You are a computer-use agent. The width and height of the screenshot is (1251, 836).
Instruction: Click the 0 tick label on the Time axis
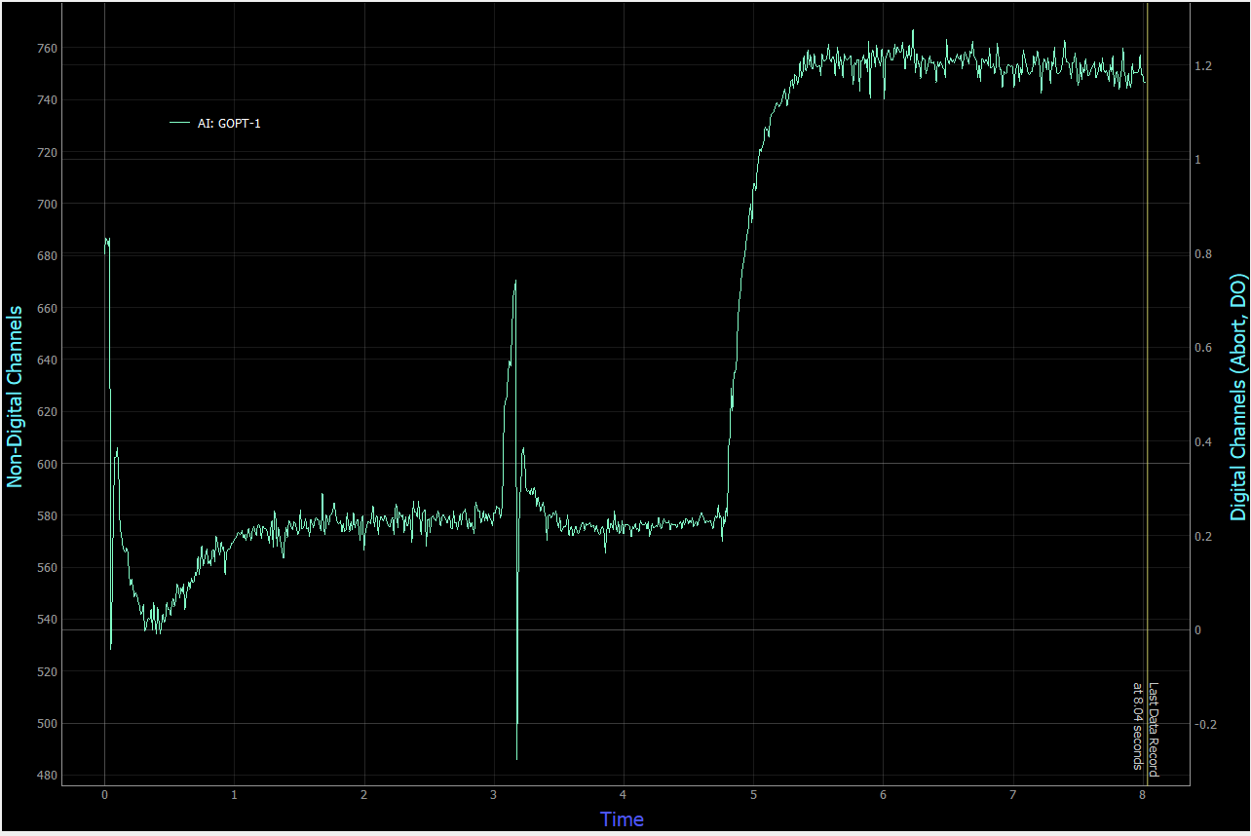click(x=105, y=794)
